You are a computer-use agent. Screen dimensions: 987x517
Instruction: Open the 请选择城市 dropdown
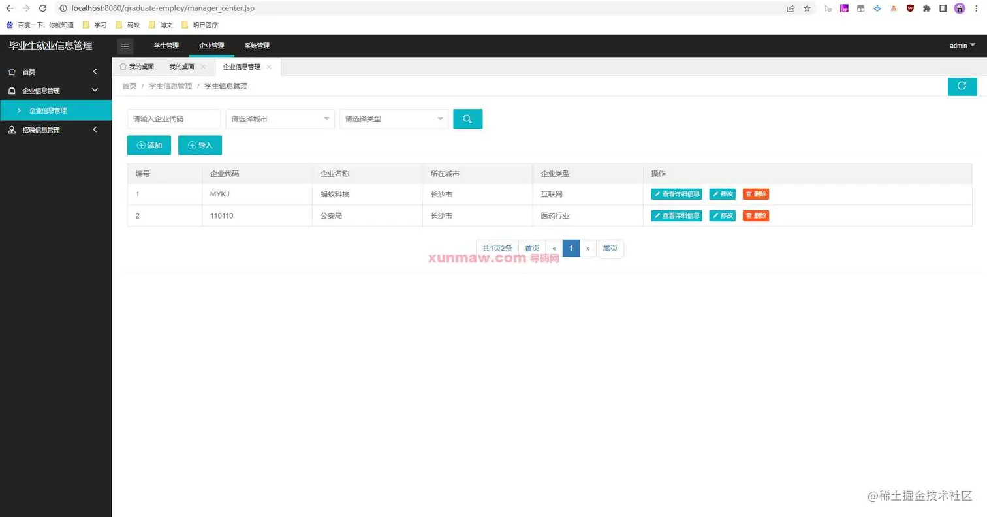pos(280,119)
